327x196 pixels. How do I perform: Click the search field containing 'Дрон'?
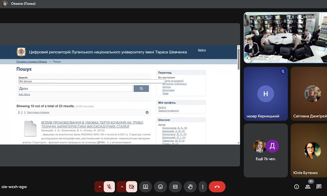click(x=76, y=89)
